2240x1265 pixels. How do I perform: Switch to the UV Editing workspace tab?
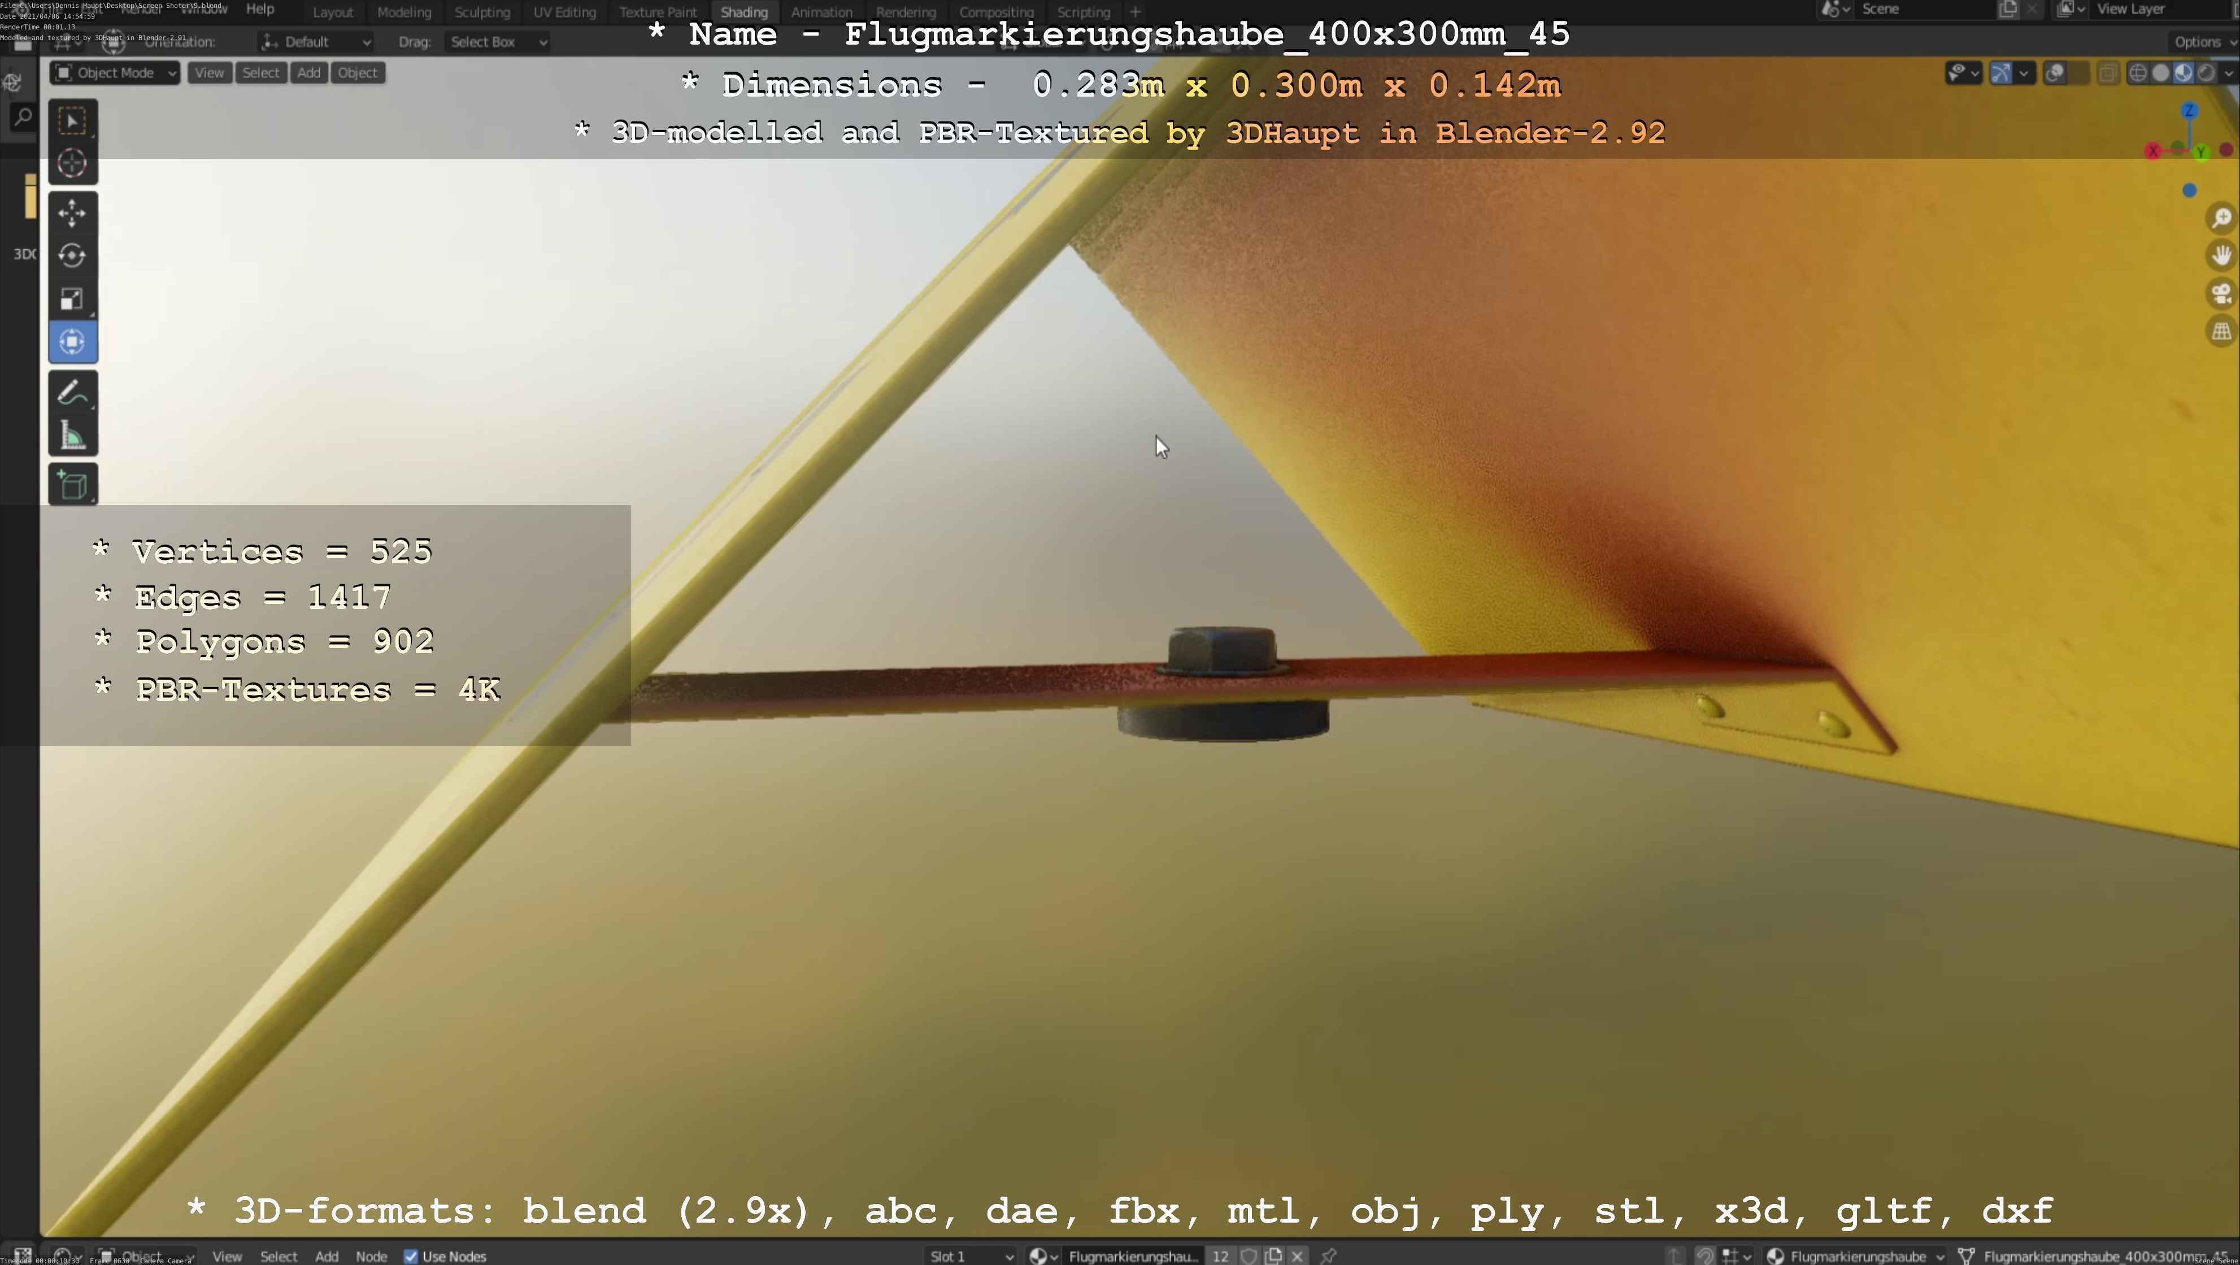click(564, 12)
